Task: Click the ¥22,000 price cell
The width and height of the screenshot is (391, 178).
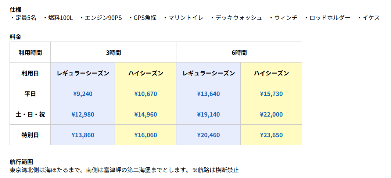Action: tap(271, 114)
